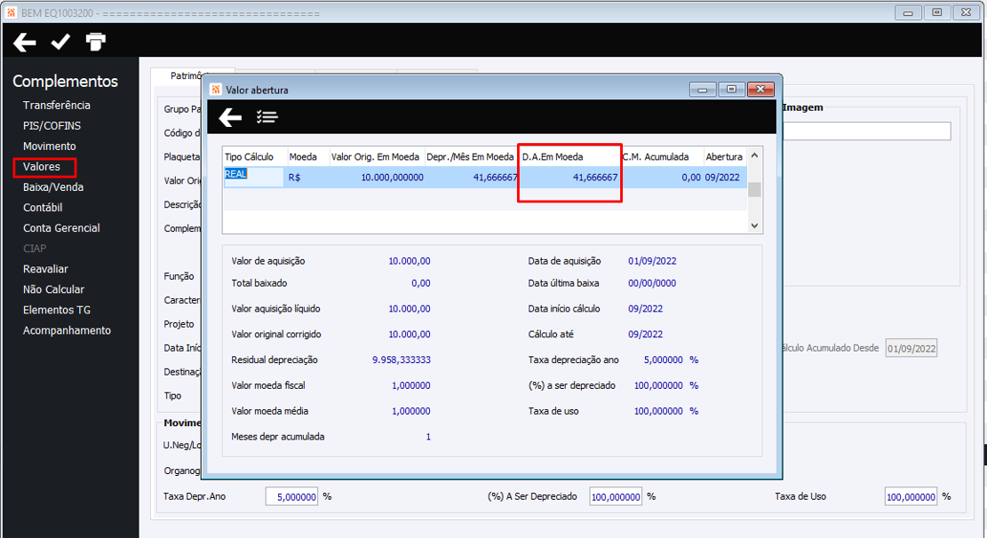Click the Taxa Depr.Ano input field
This screenshot has width=987, height=538.
291,496
